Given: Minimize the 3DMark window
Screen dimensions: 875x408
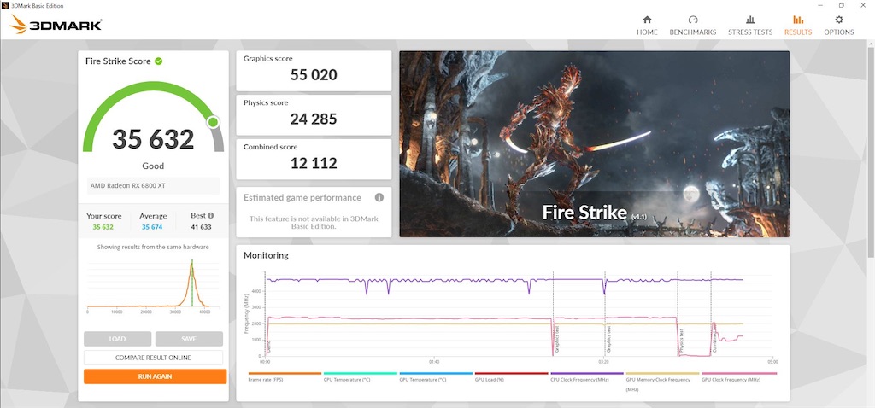Looking at the screenshot, I should point(820,5).
